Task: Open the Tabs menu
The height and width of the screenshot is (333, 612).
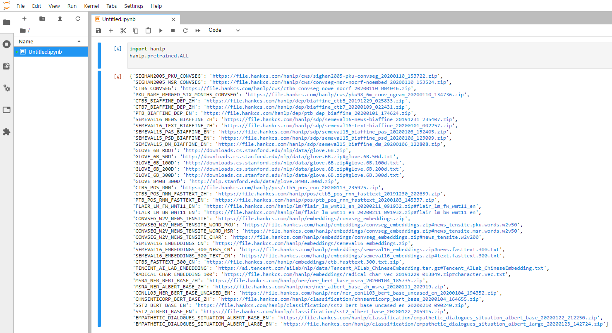Action: coord(111,6)
